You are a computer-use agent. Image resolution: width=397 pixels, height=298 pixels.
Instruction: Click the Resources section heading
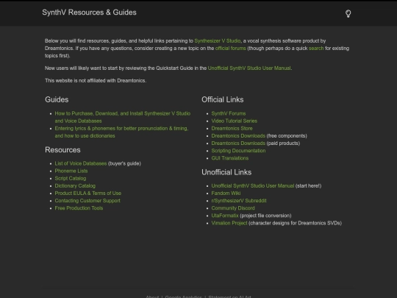[62, 150]
